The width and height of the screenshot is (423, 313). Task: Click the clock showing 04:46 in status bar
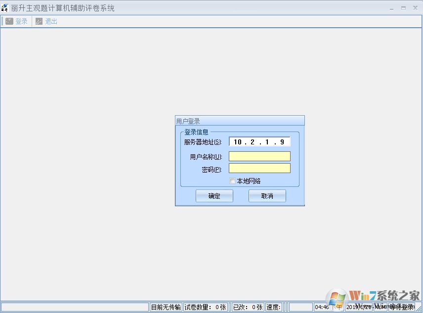pyautogui.click(x=324, y=307)
